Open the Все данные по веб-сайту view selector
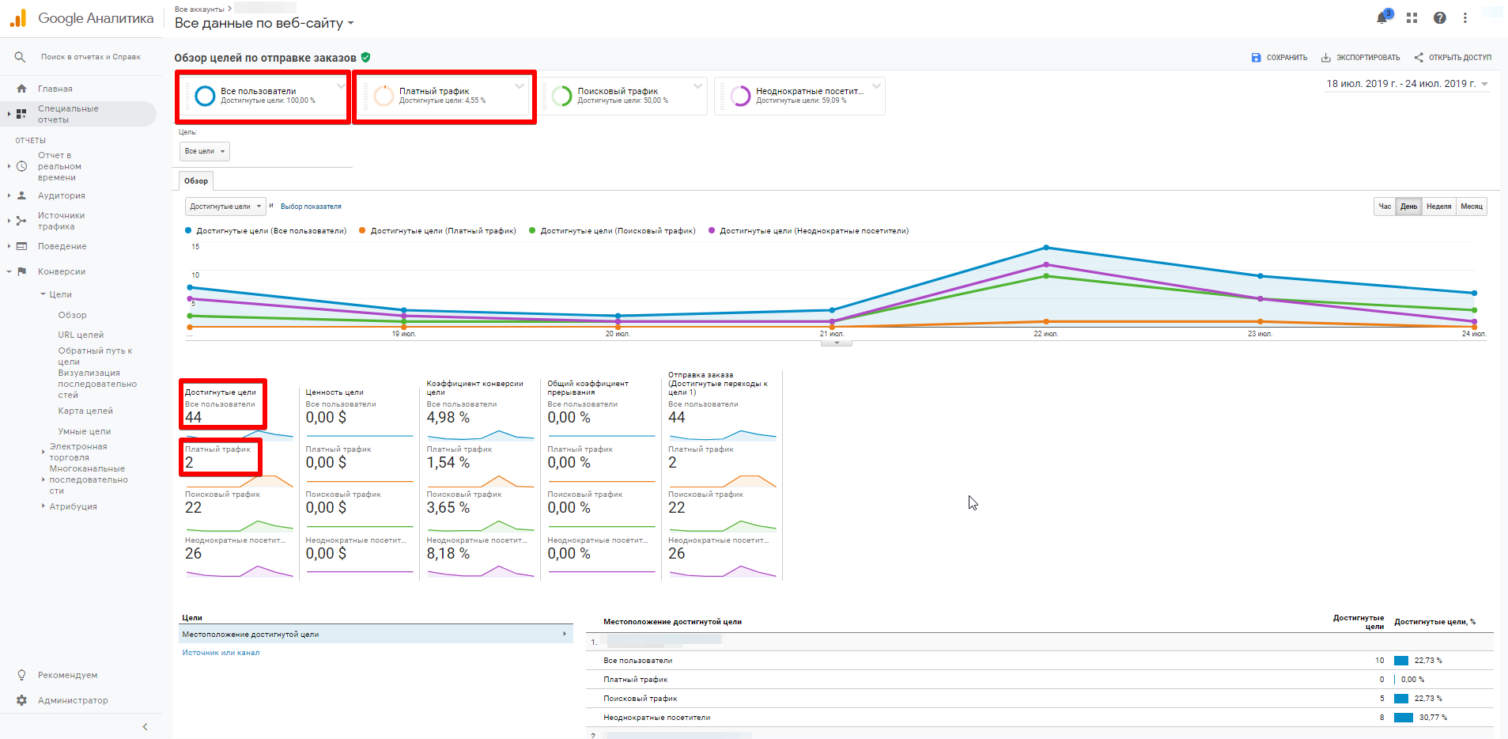The image size is (1508, 739). point(264,24)
